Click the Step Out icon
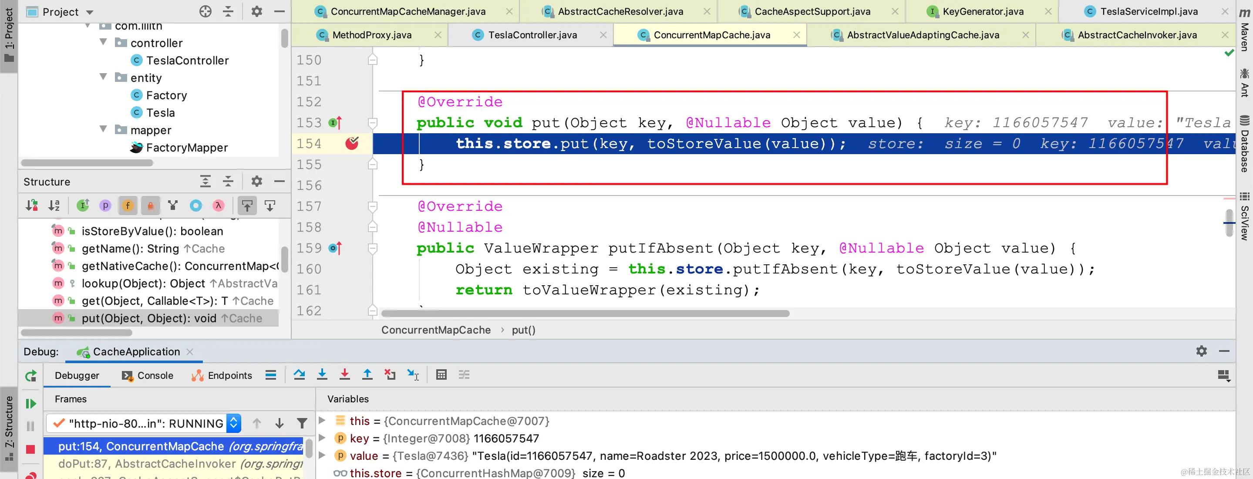 tap(367, 374)
